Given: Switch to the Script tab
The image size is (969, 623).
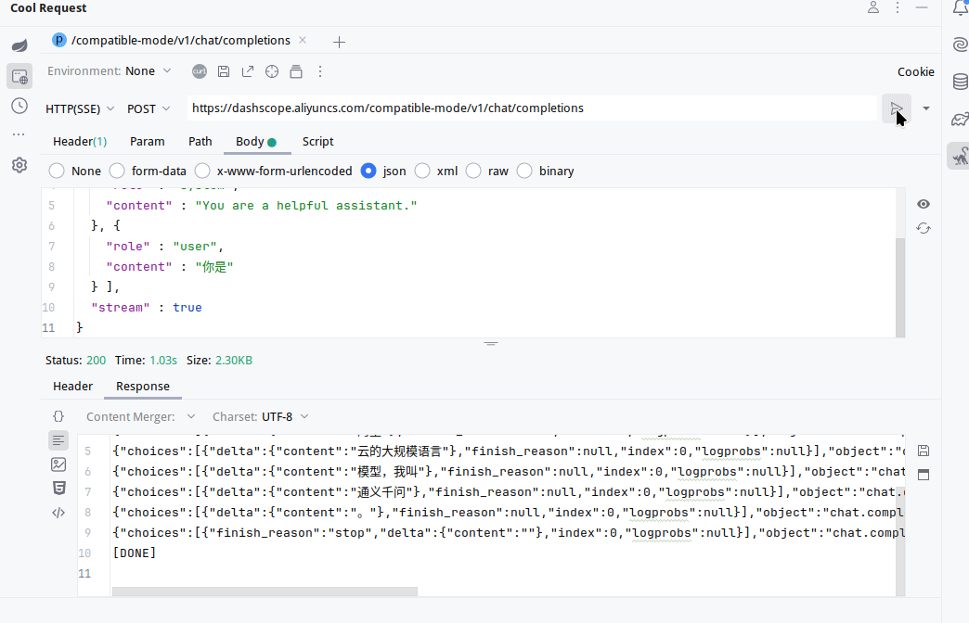Looking at the screenshot, I should tap(317, 142).
